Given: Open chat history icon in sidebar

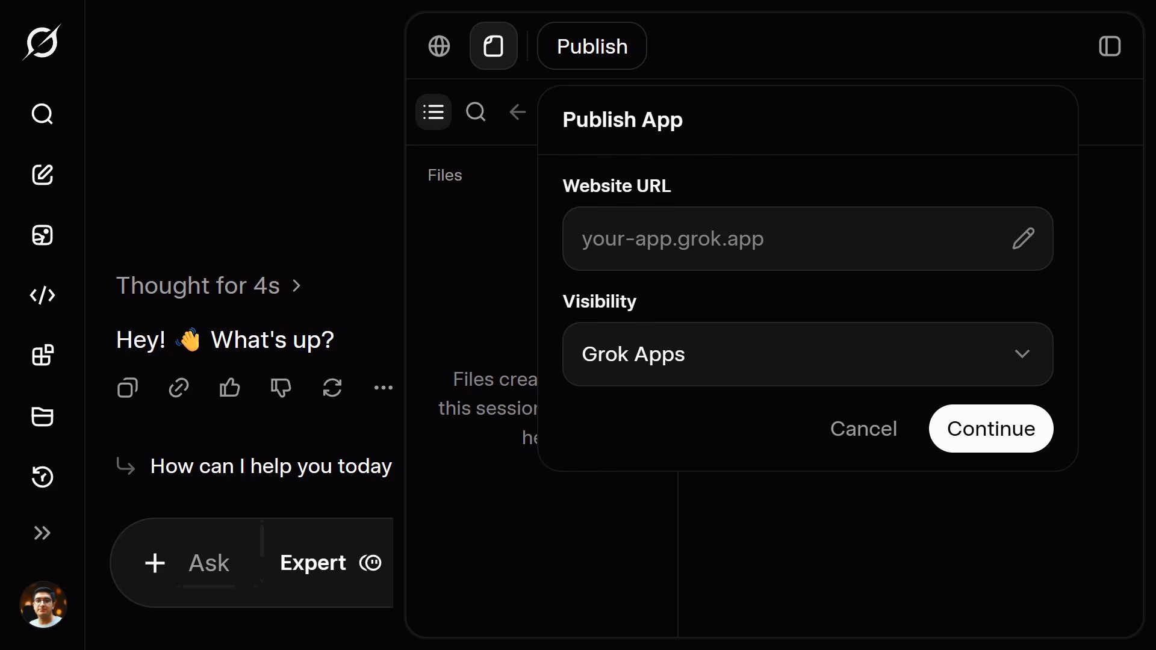Looking at the screenshot, I should (x=42, y=477).
